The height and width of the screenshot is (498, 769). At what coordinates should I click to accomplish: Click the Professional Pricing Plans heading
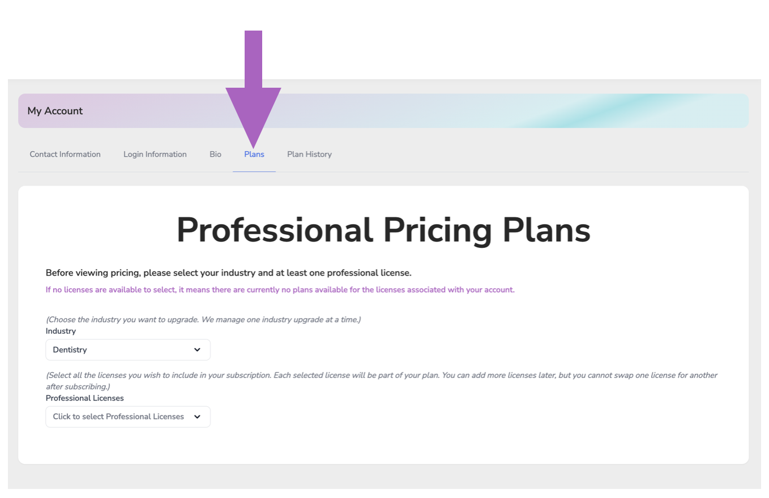(384, 230)
